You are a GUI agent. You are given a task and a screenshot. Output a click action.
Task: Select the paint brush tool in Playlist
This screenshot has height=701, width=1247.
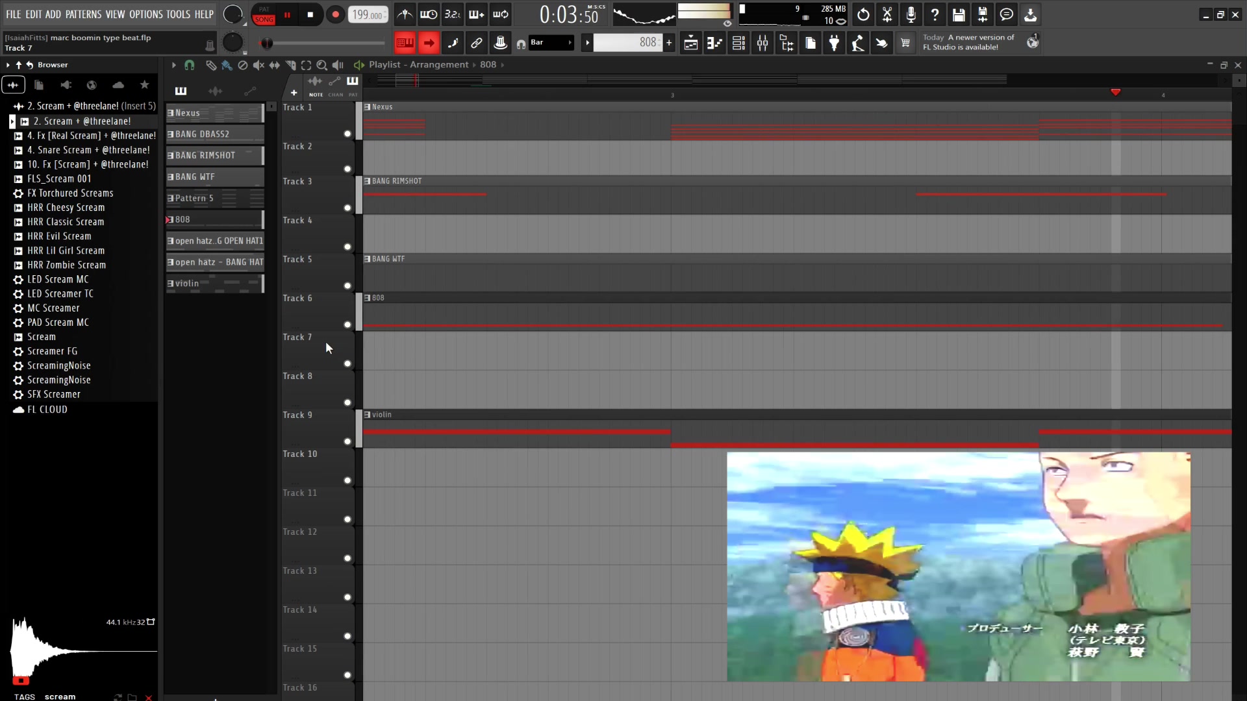[227, 65]
